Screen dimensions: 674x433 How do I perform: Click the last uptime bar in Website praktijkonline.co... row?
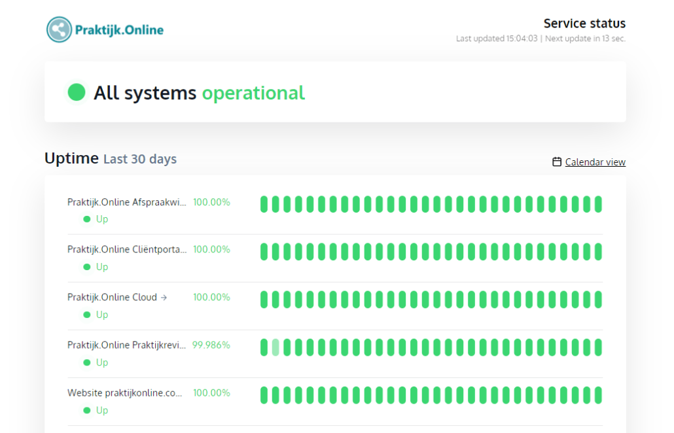[x=598, y=395]
